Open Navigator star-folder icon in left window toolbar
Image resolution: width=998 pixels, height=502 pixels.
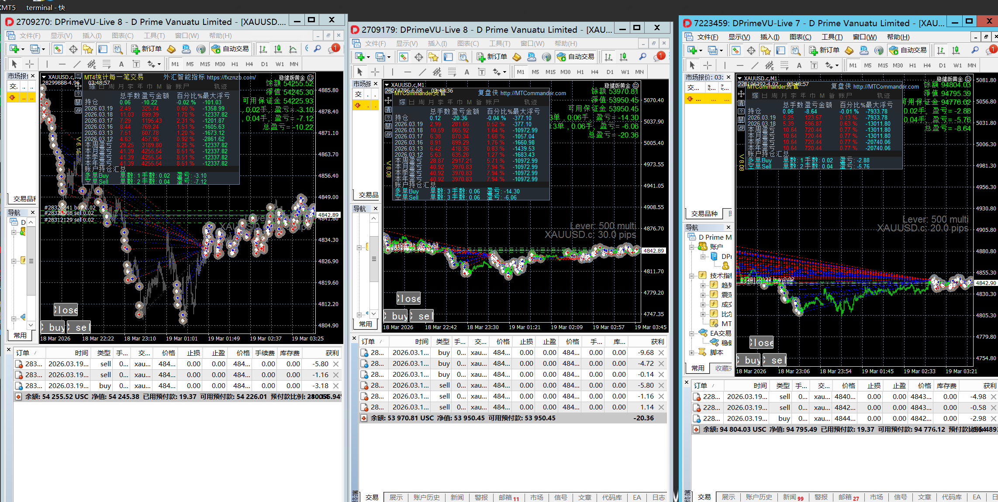88,49
